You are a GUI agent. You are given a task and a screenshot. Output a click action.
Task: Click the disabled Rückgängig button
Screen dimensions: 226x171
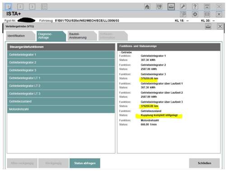tap(53, 163)
